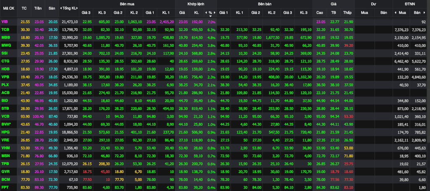
Task: Select the ĐTNN header group
Action: 410,4
